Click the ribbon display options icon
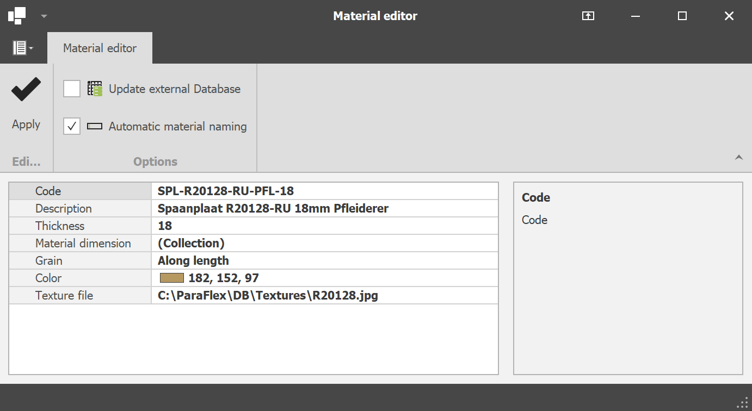 pos(588,16)
